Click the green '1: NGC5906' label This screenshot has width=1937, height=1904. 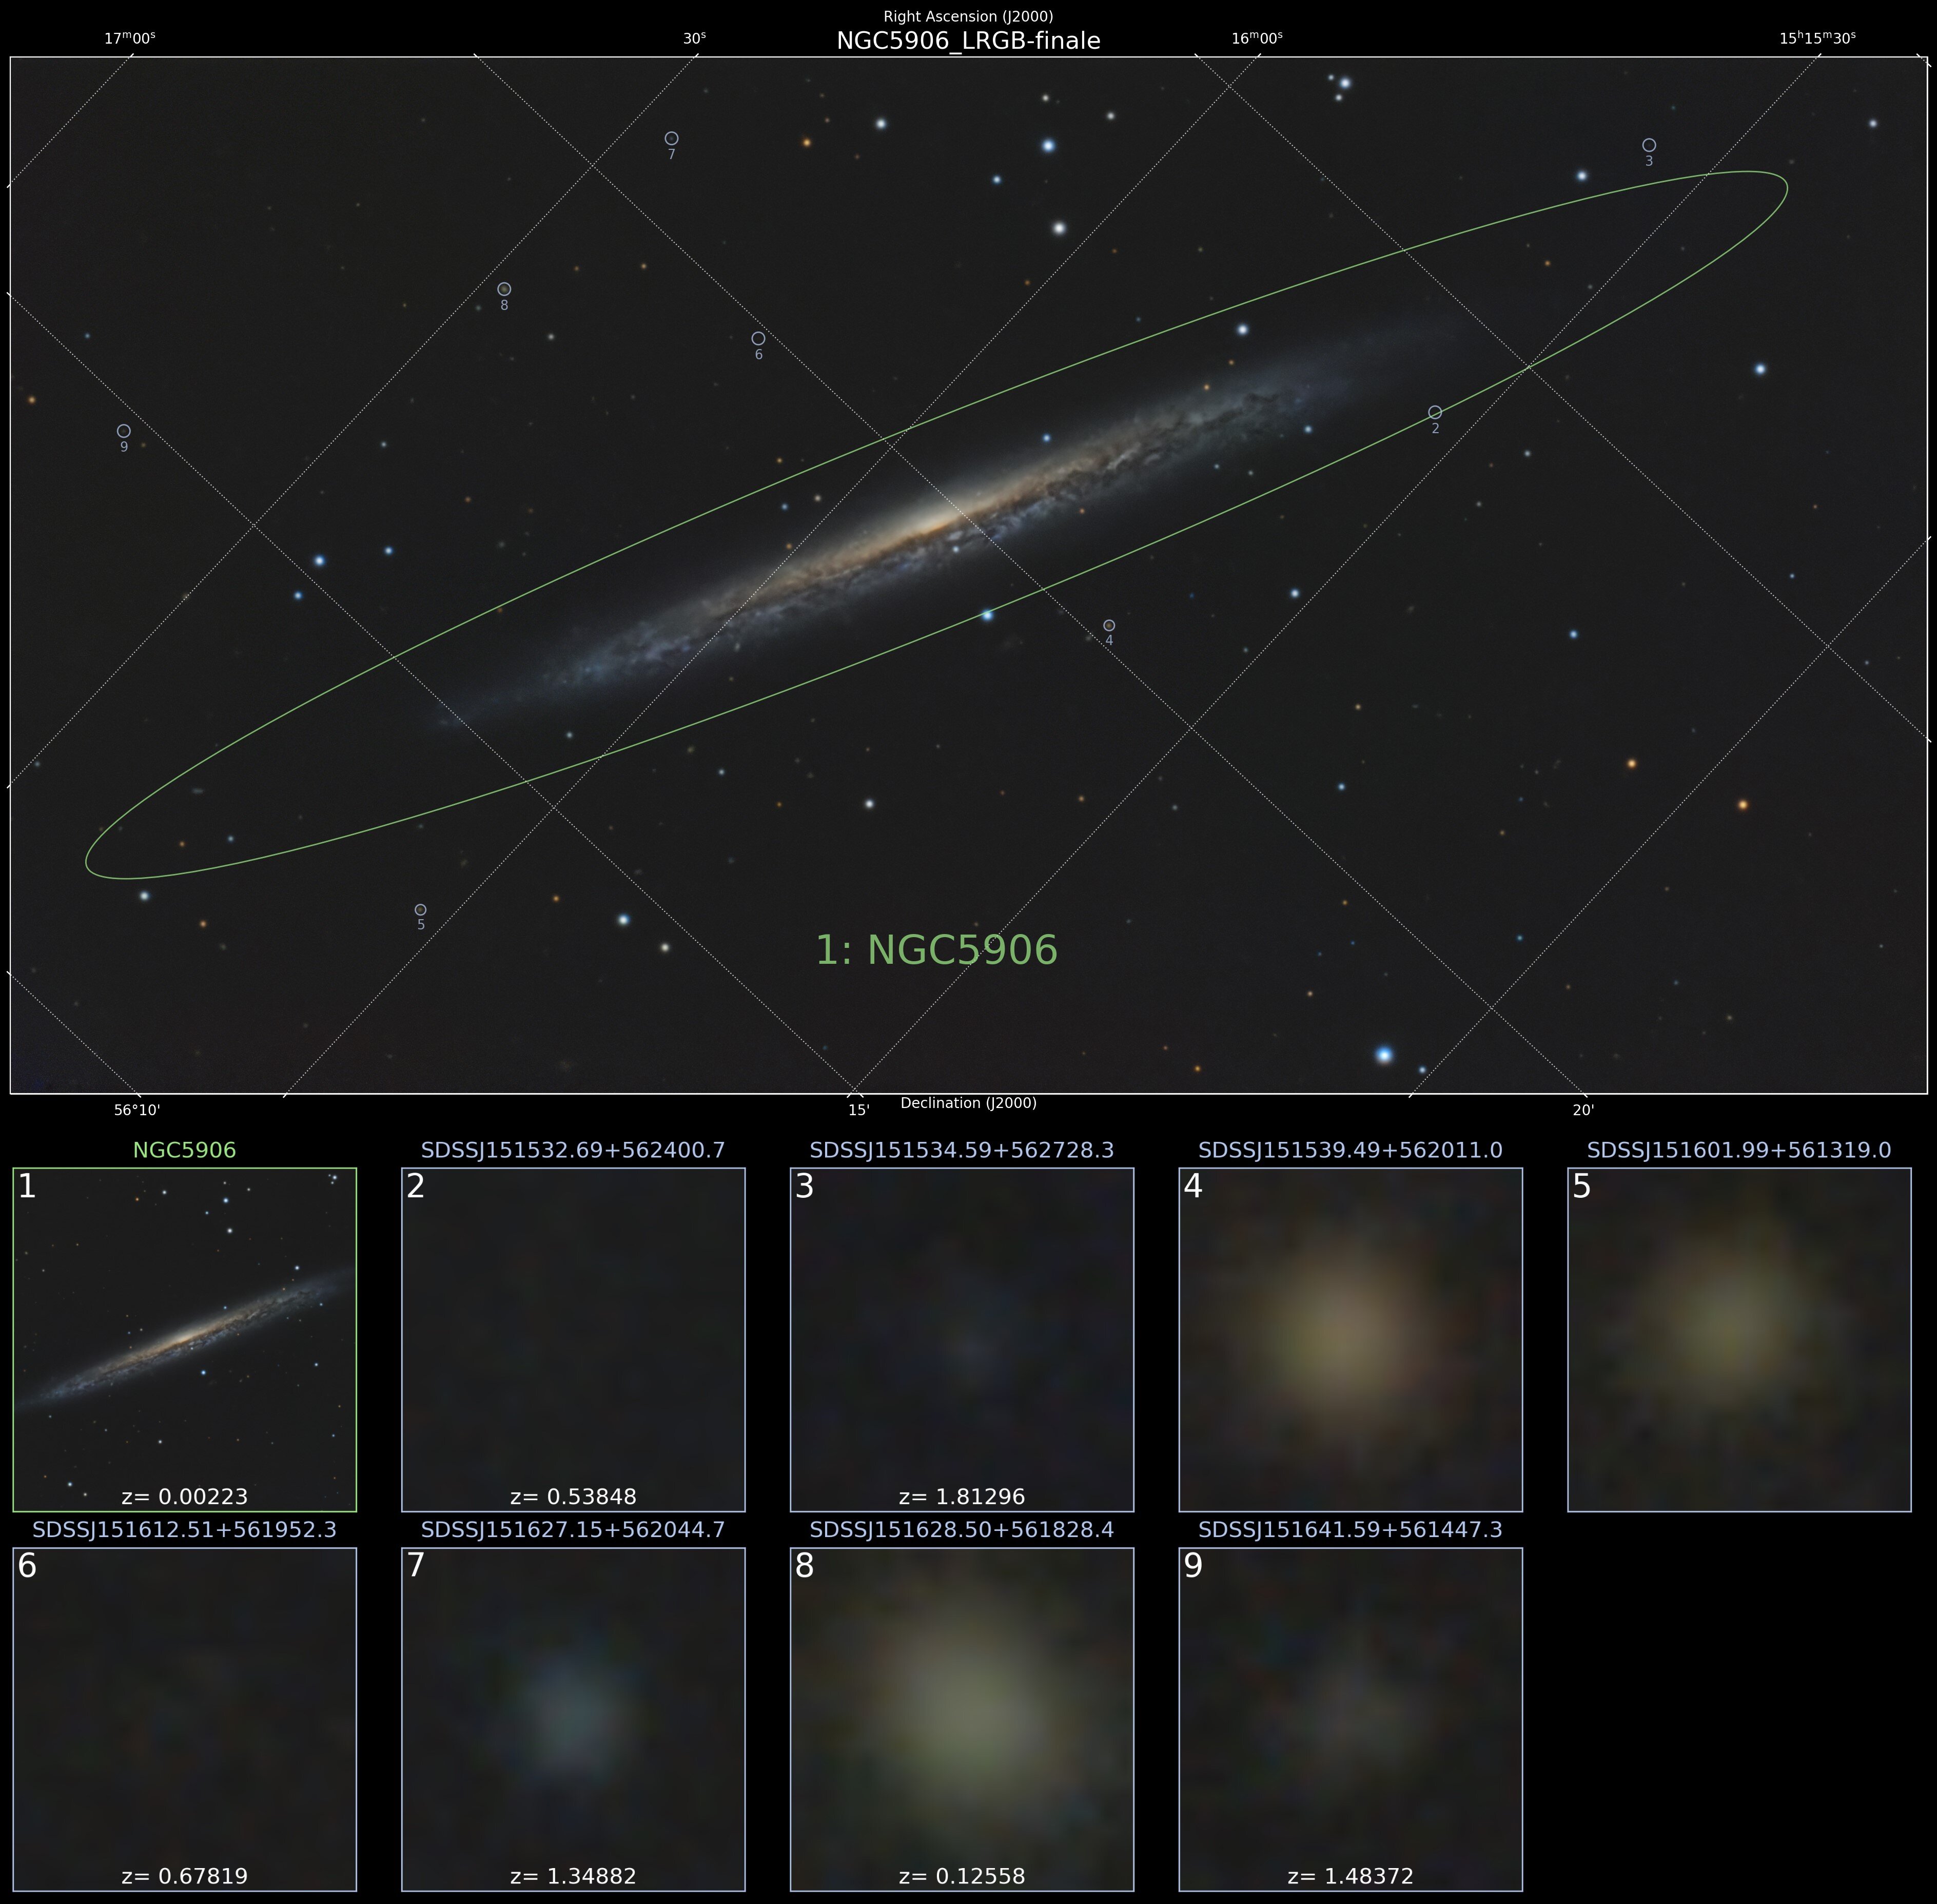[x=936, y=950]
